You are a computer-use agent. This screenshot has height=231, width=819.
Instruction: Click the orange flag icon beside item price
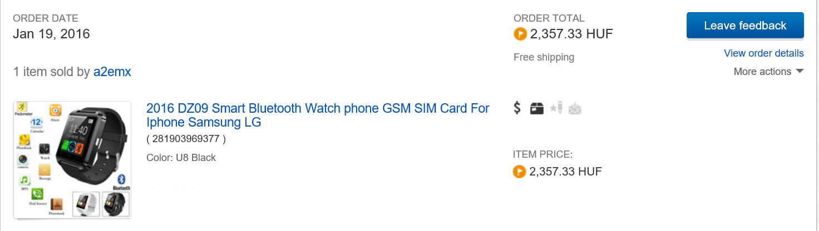[519, 172]
